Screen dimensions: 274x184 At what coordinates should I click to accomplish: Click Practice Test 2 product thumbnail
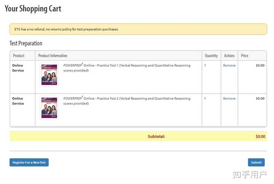point(49,108)
